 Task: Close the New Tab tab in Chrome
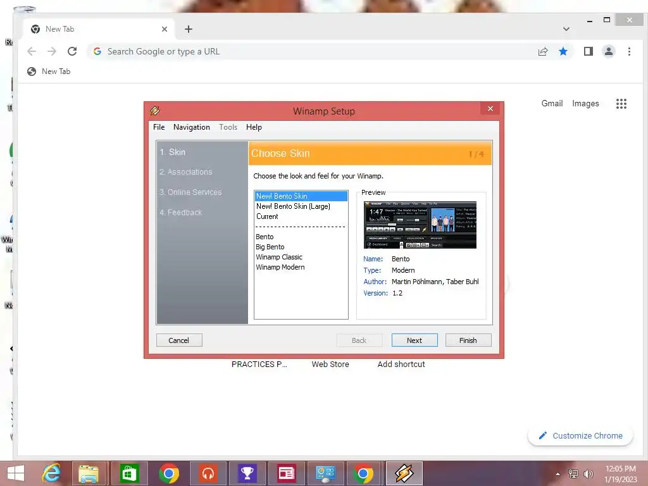click(x=165, y=29)
